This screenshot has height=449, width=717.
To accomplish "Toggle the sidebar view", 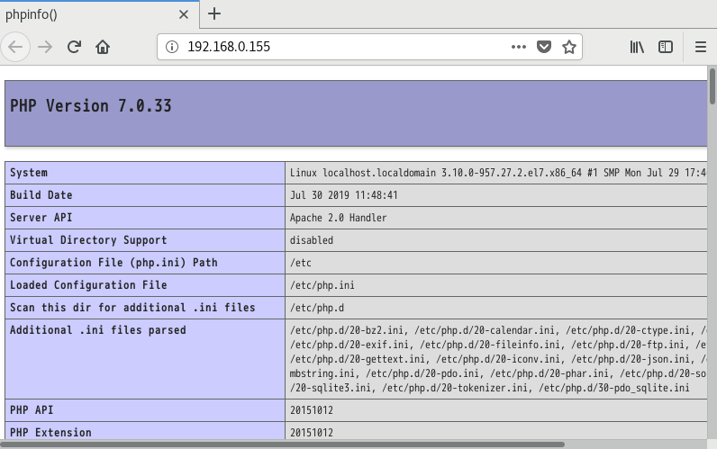I will (666, 47).
